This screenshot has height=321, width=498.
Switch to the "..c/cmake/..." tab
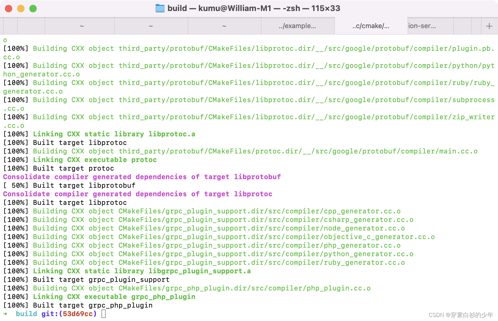coord(370,26)
